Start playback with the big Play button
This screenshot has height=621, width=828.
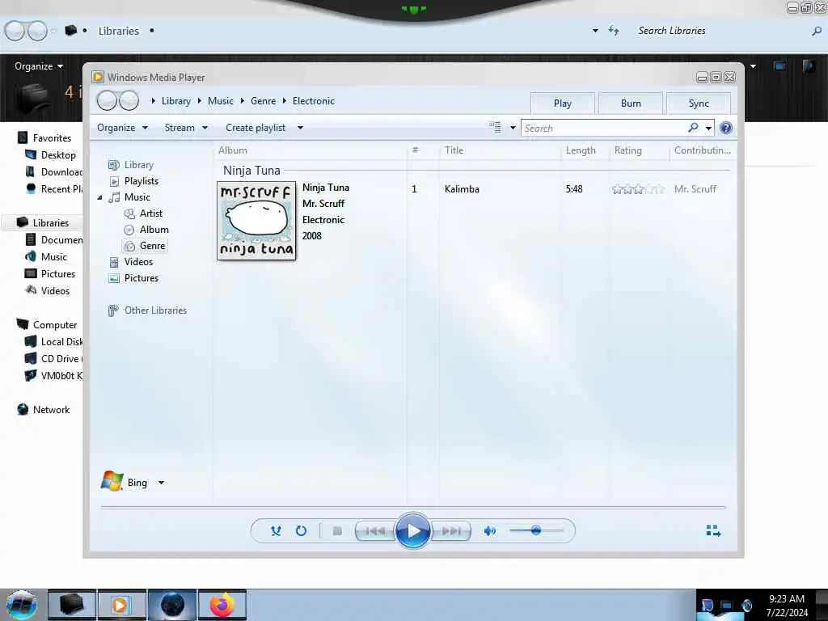tap(413, 530)
